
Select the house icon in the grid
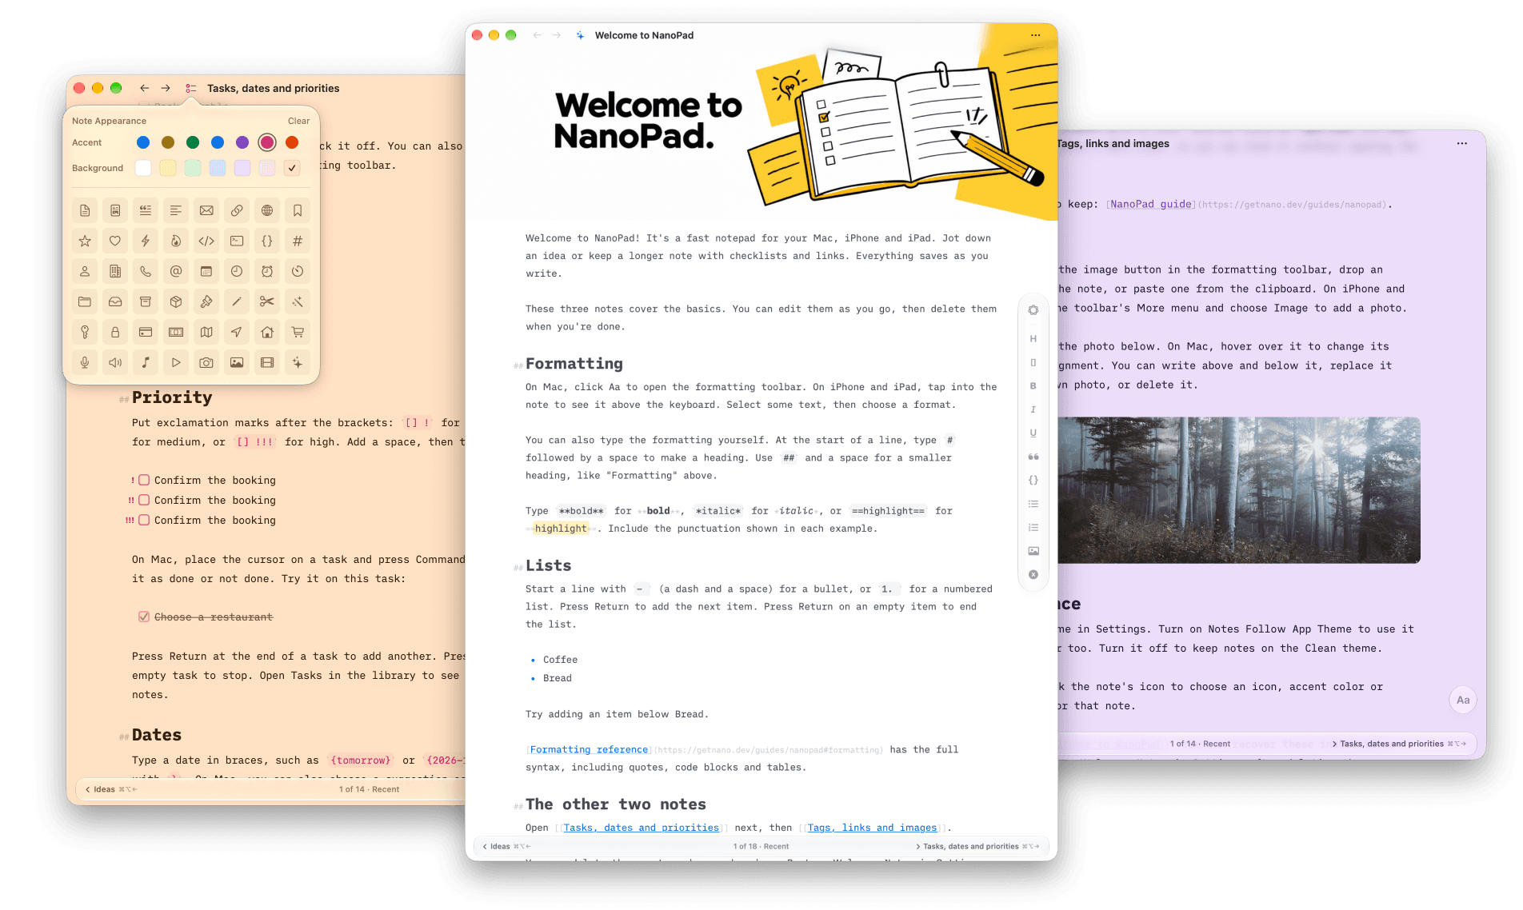tap(267, 332)
